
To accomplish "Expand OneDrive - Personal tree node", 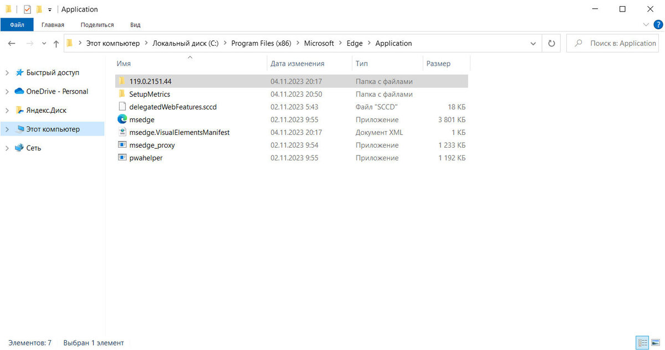I will point(7,91).
